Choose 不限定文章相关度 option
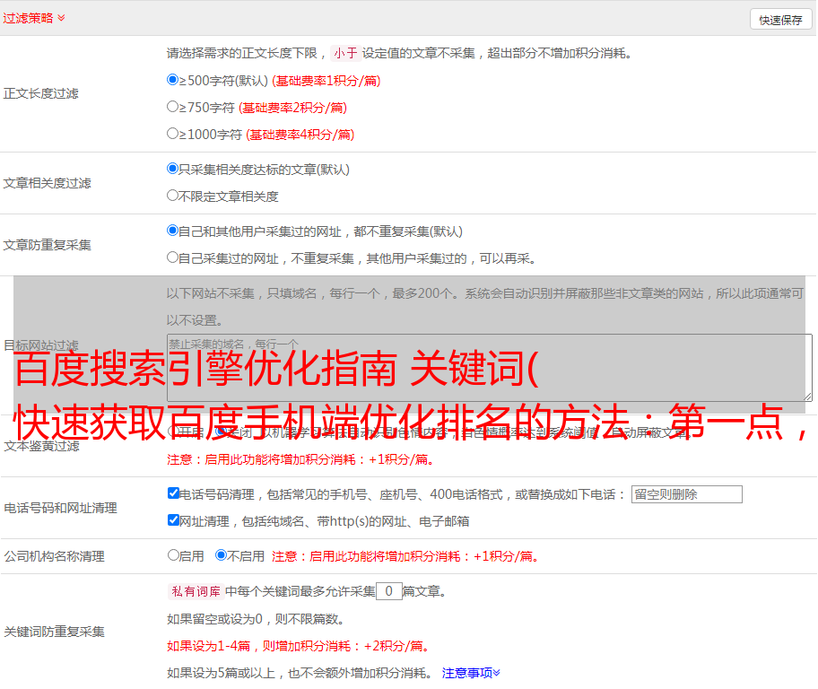Viewport: 818px width, 689px height. click(x=172, y=196)
